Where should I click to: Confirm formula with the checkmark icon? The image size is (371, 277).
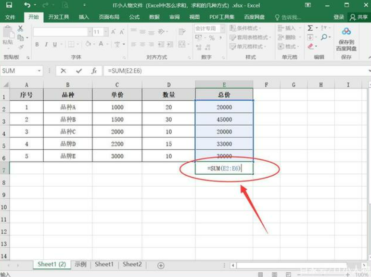(79, 71)
